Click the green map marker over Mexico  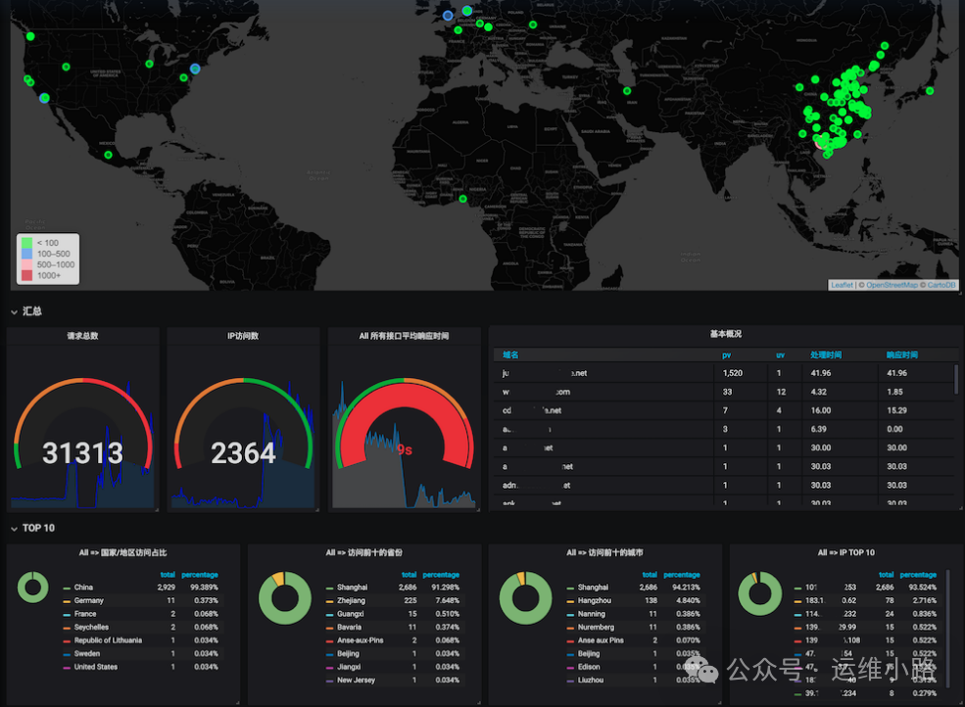(x=109, y=155)
